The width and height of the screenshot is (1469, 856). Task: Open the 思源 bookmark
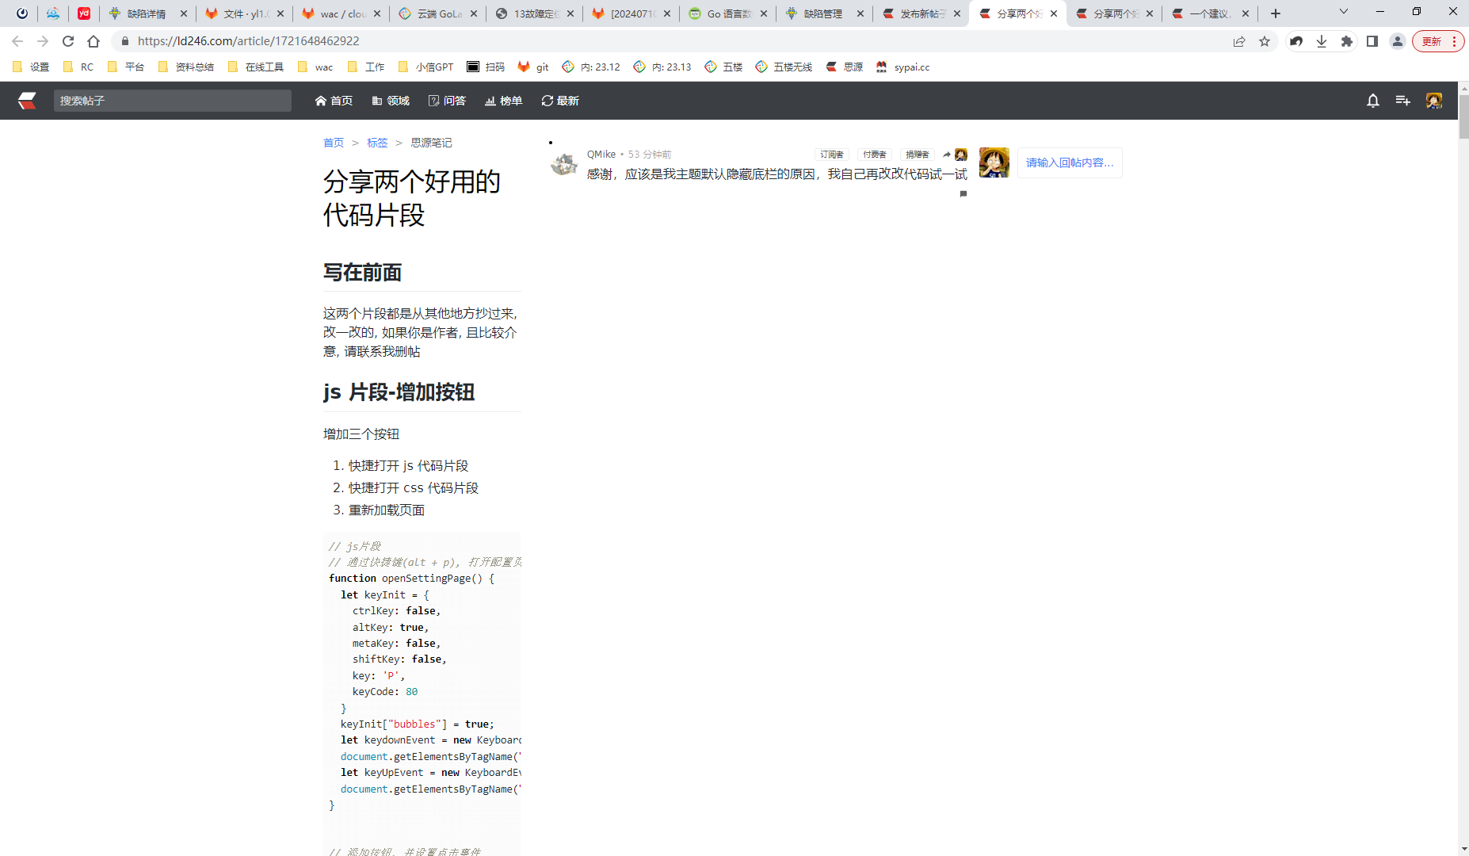point(845,67)
